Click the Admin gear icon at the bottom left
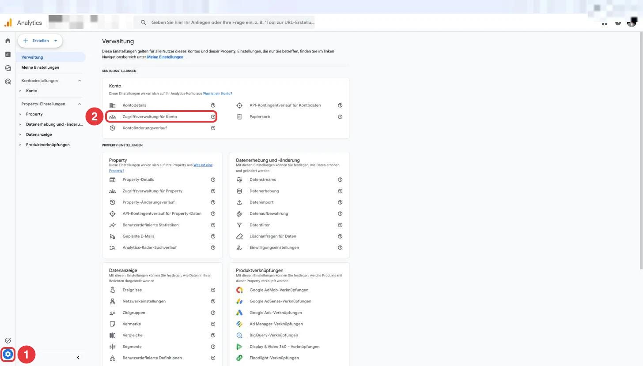This screenshot has width=643, height=366. click(x=8, y=354)
